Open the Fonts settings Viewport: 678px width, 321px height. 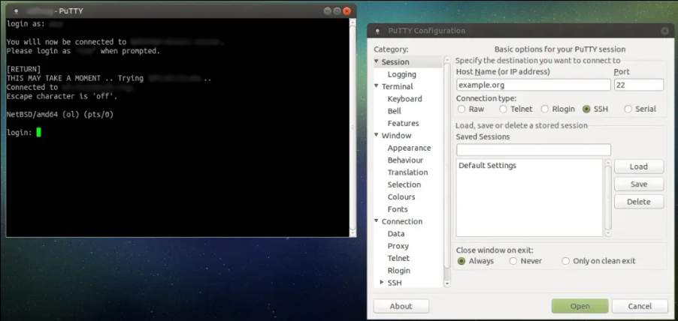click(398, 209)
